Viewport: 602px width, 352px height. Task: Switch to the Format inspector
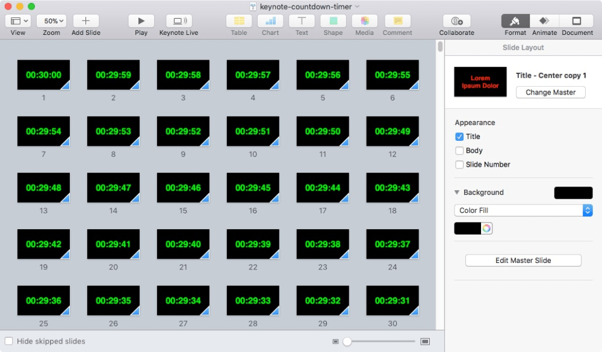point(515,21)
